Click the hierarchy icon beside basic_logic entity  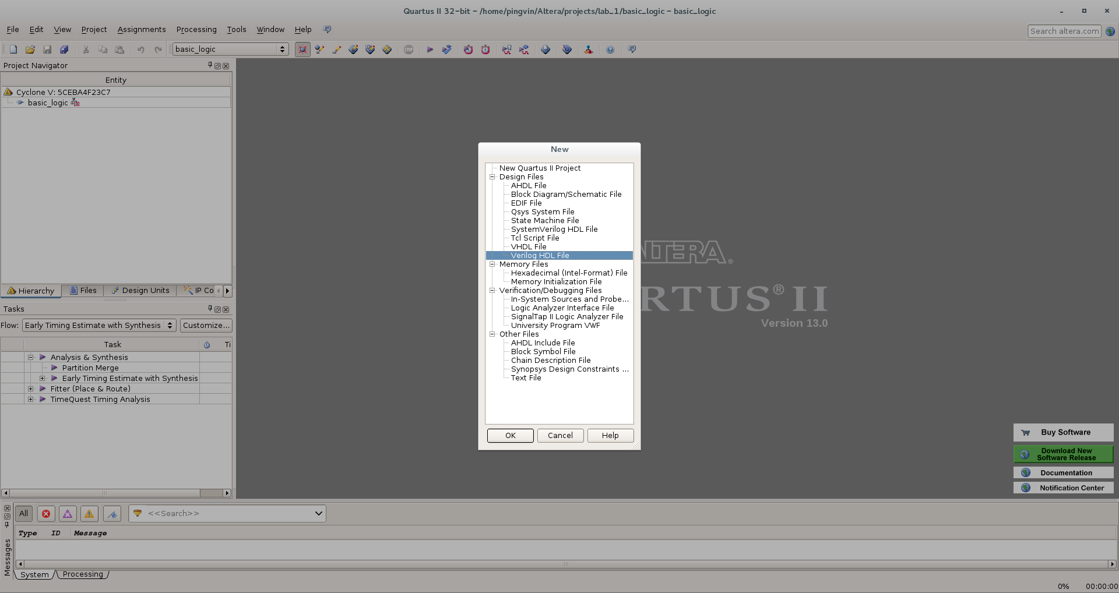pyautogui.click(x=75, y=103)
